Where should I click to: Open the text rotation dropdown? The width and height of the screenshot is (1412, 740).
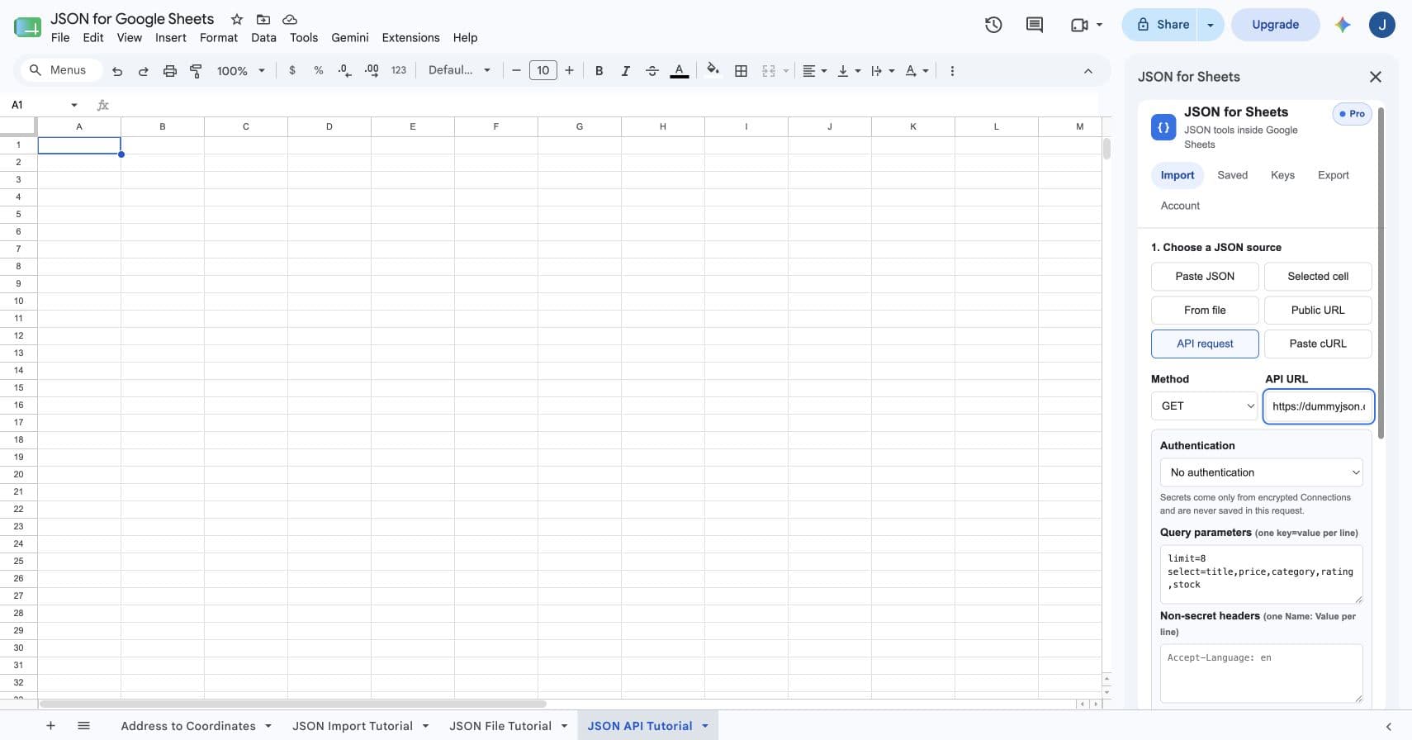[x=917, y=71]
